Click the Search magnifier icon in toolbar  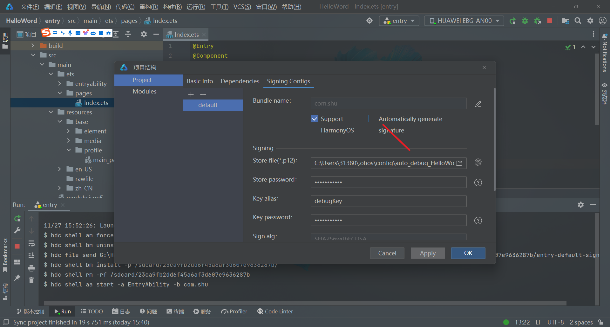(578, 21)
